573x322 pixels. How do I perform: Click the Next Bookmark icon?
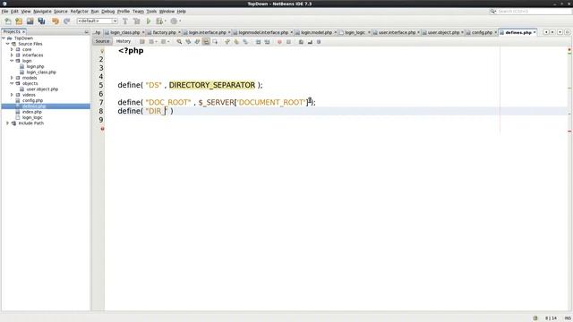pos(236,42)
